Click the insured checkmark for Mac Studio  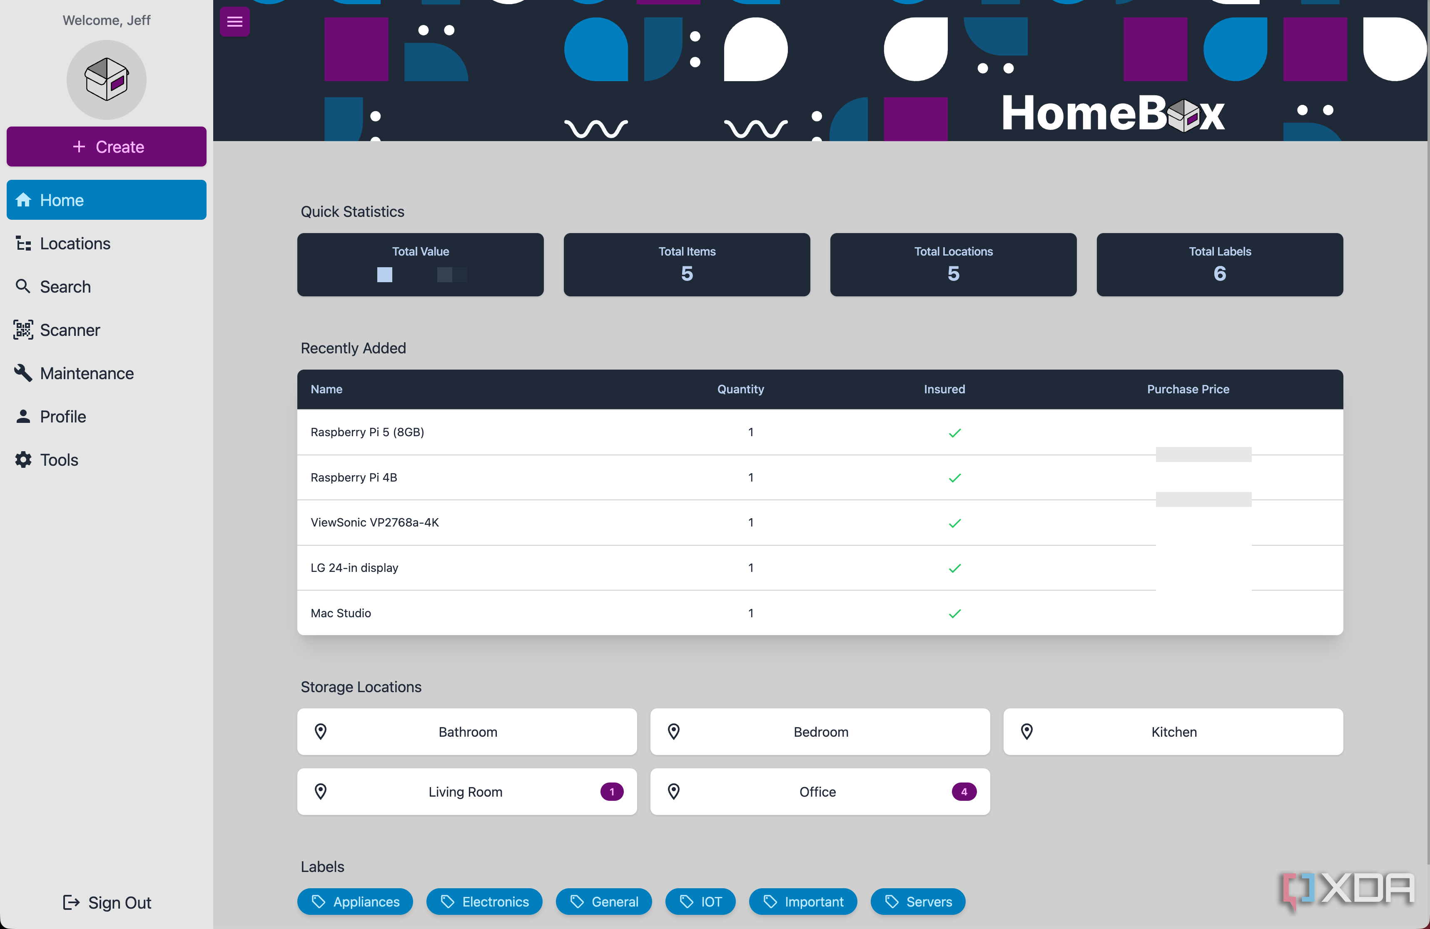click(x=955, y=614)
